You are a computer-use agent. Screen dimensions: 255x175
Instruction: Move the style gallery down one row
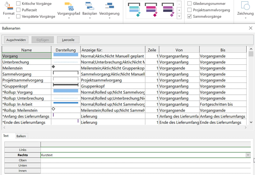[x=179, y=10]
